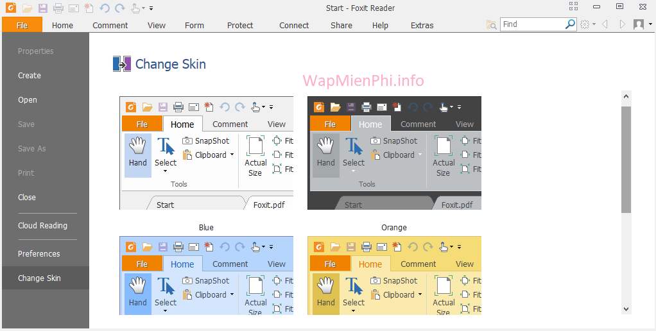Screen dimensions: 656x331
Task: Select Save As in the File sidebar
Action: [46, 148]
